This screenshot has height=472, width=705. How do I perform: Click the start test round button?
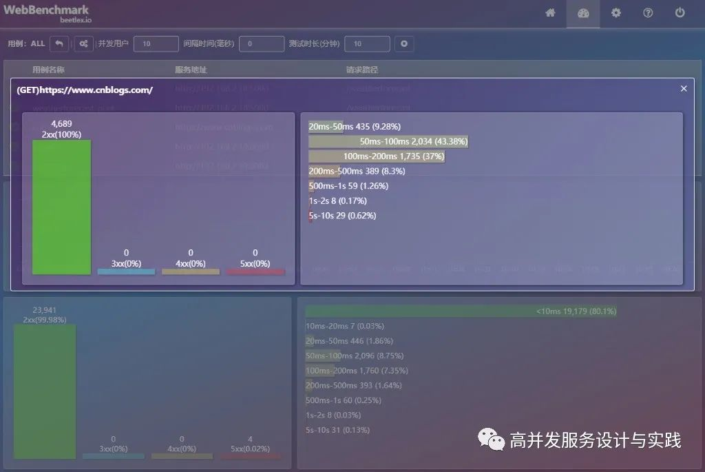tap(404, 43)
